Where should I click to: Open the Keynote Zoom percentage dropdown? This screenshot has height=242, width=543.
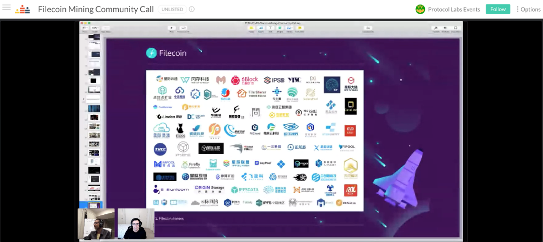click(x=95, y=29)
